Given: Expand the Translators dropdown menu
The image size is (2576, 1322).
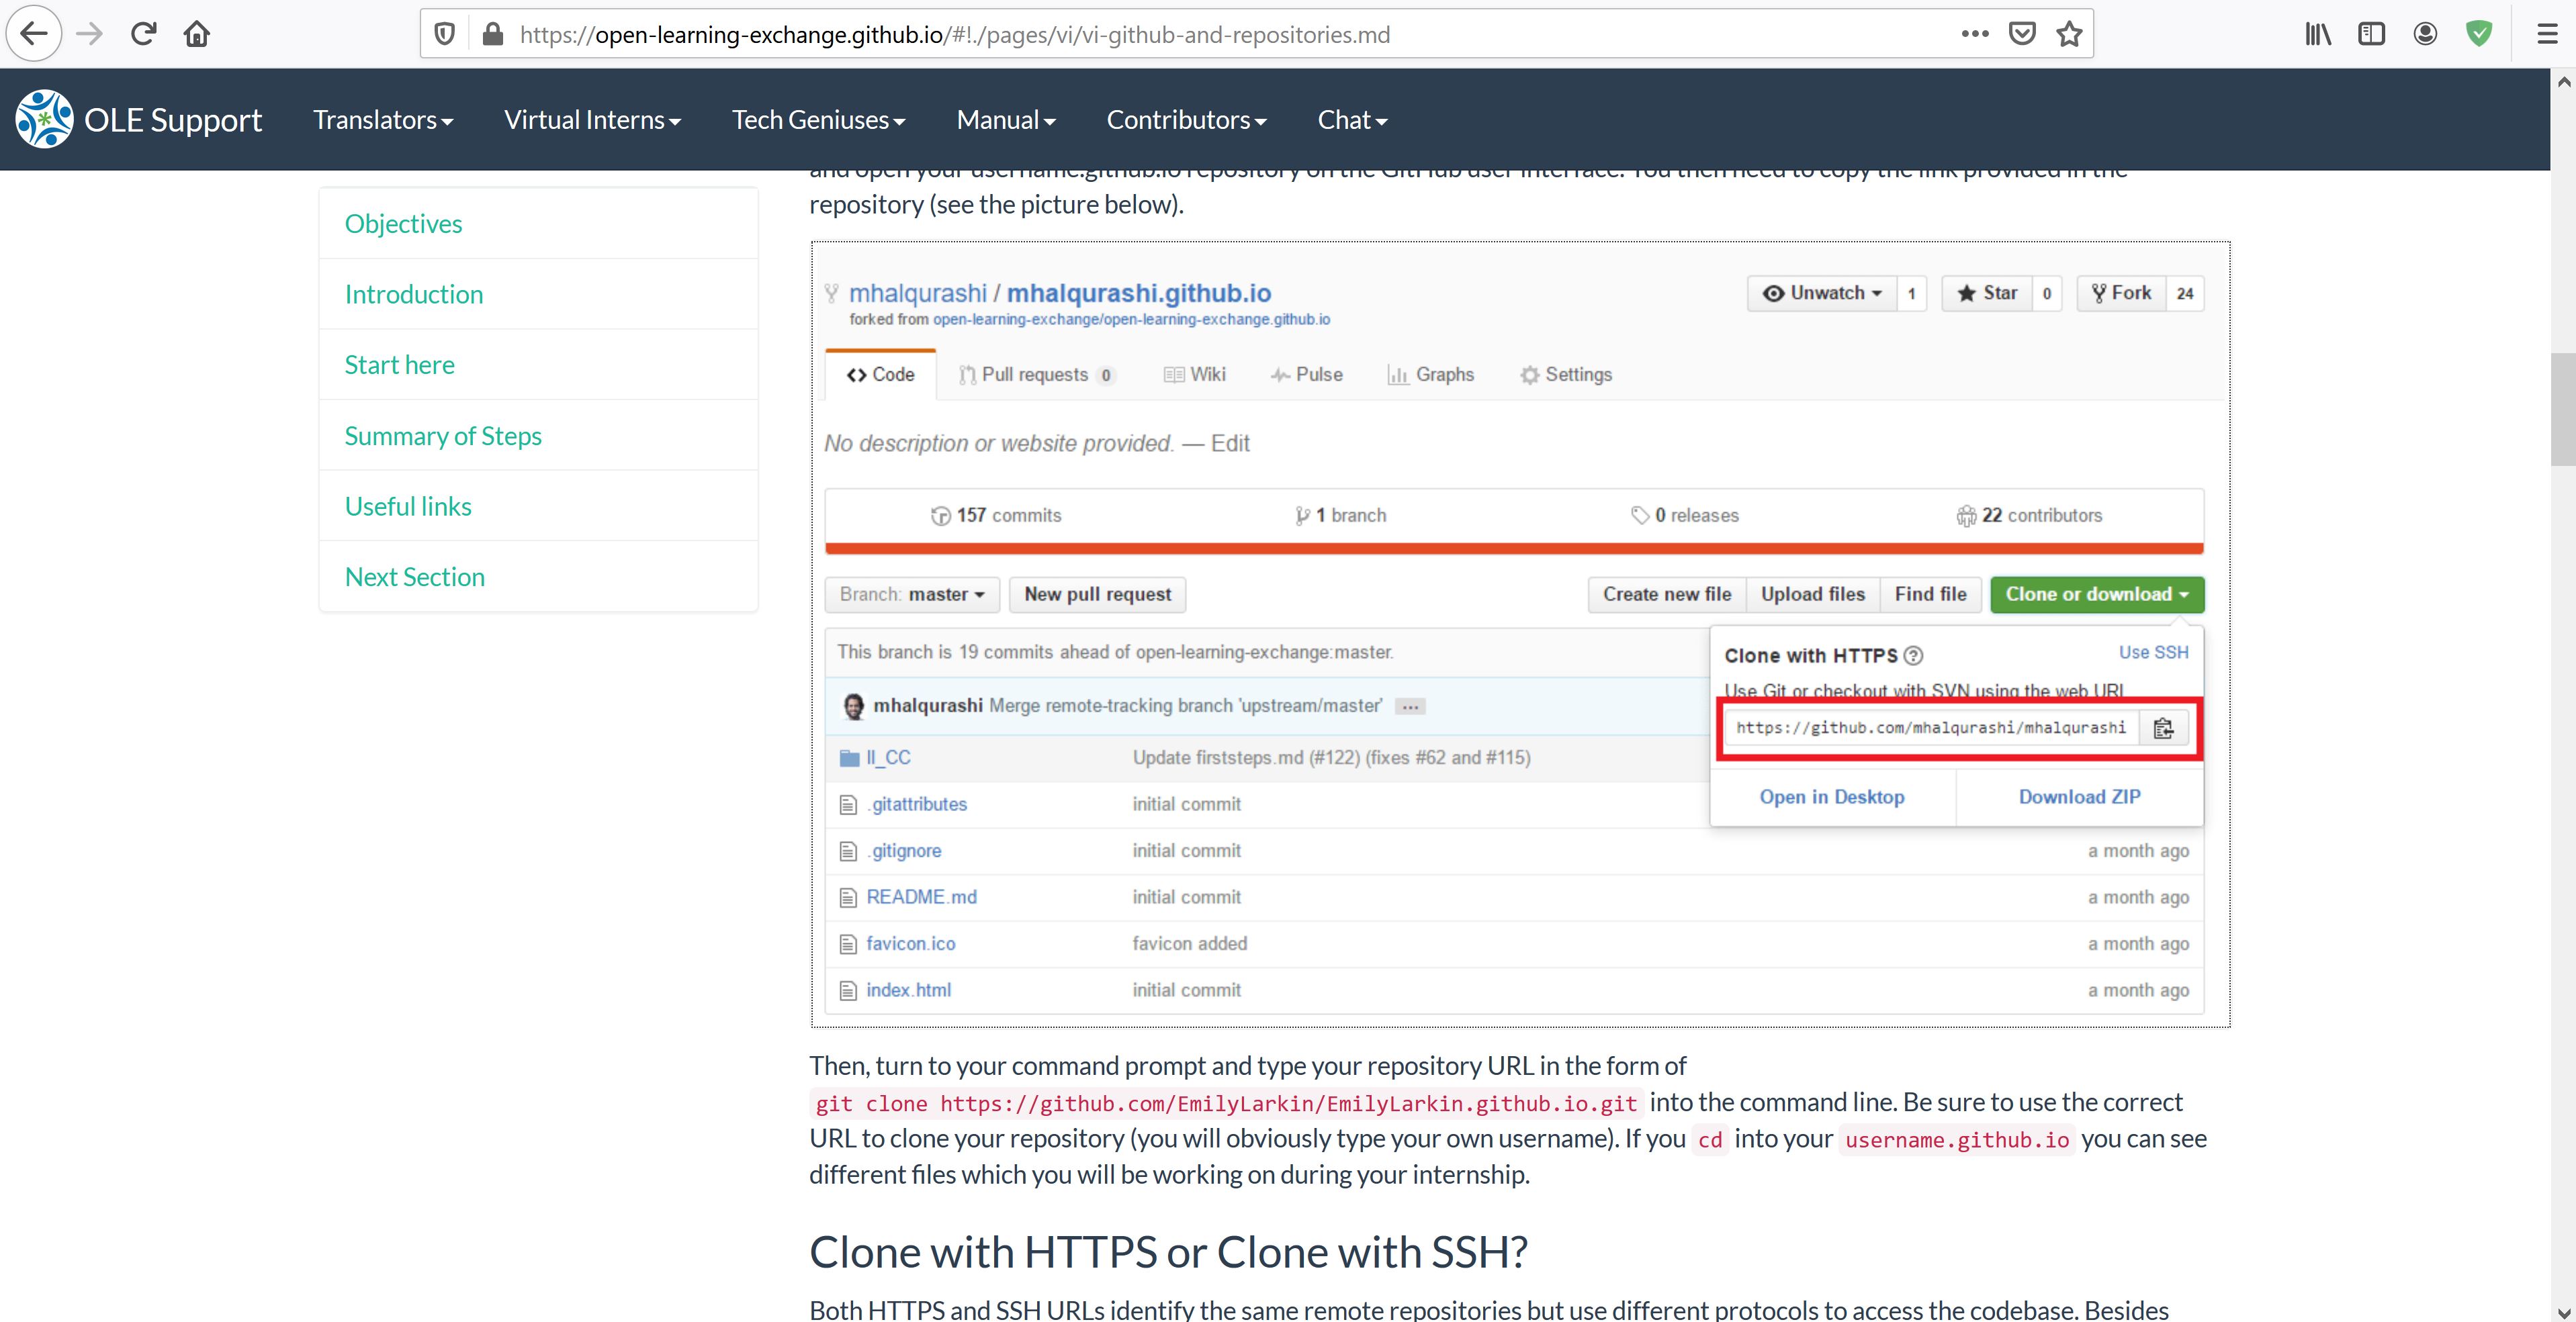Looking at the screenshot, I should pos(383,120).
